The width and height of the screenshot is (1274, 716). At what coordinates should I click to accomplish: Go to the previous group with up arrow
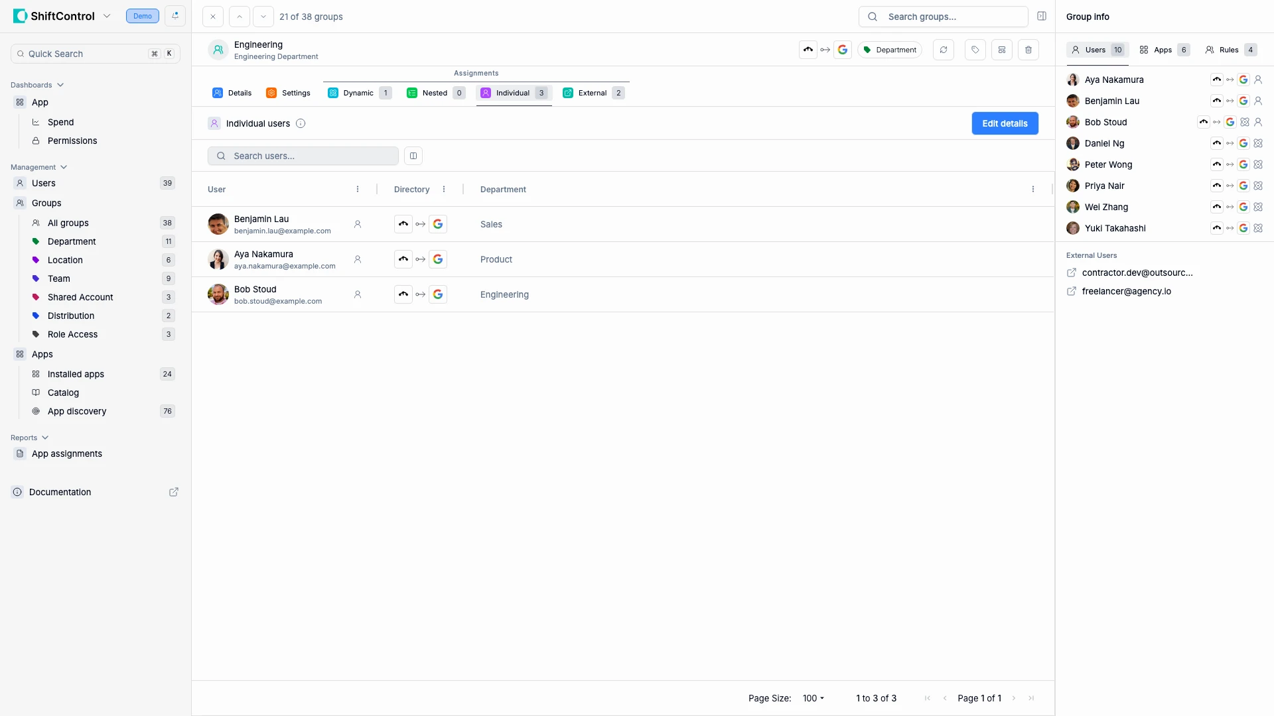(240, 17)
